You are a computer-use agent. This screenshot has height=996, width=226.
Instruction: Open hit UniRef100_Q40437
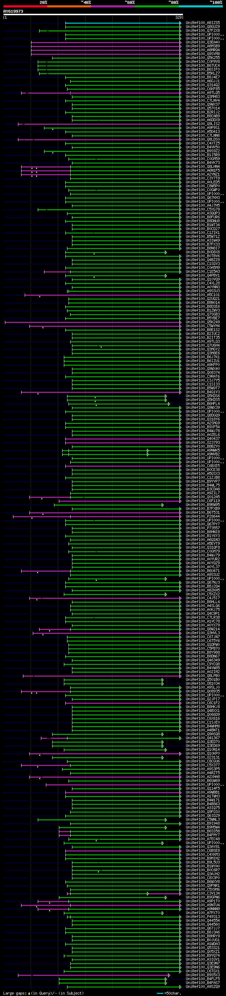point(203,439)
